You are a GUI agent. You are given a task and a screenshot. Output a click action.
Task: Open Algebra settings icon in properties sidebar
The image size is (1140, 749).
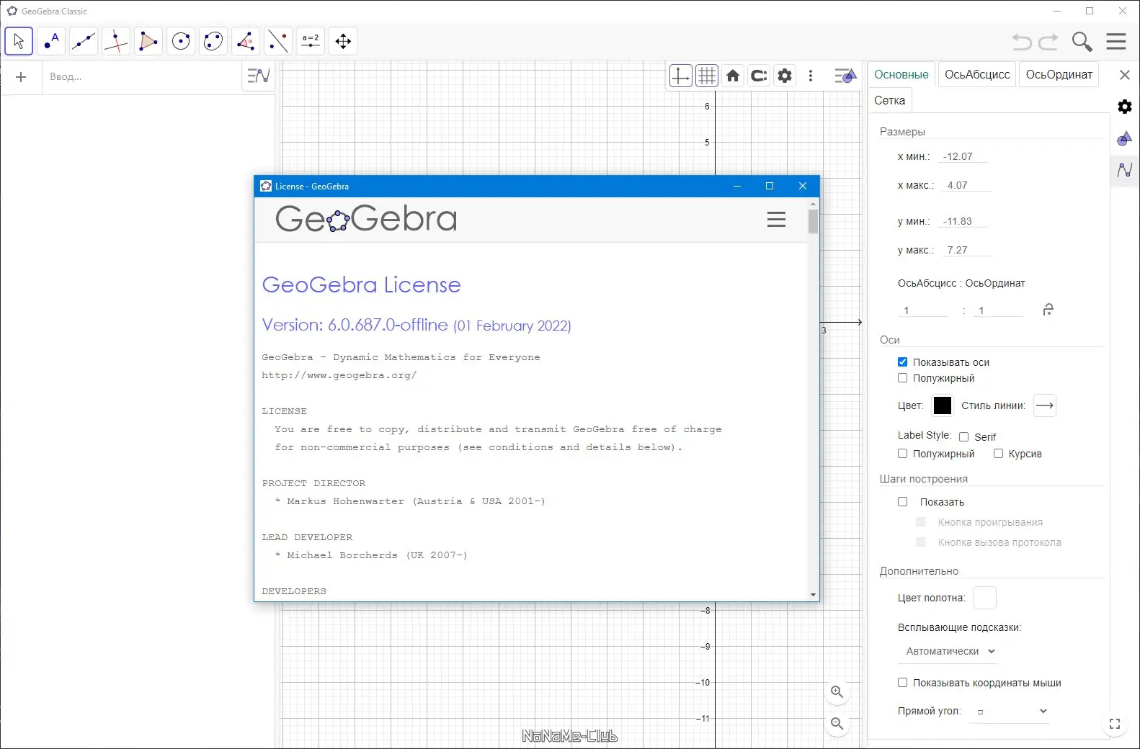click(x=1125, y=170)
